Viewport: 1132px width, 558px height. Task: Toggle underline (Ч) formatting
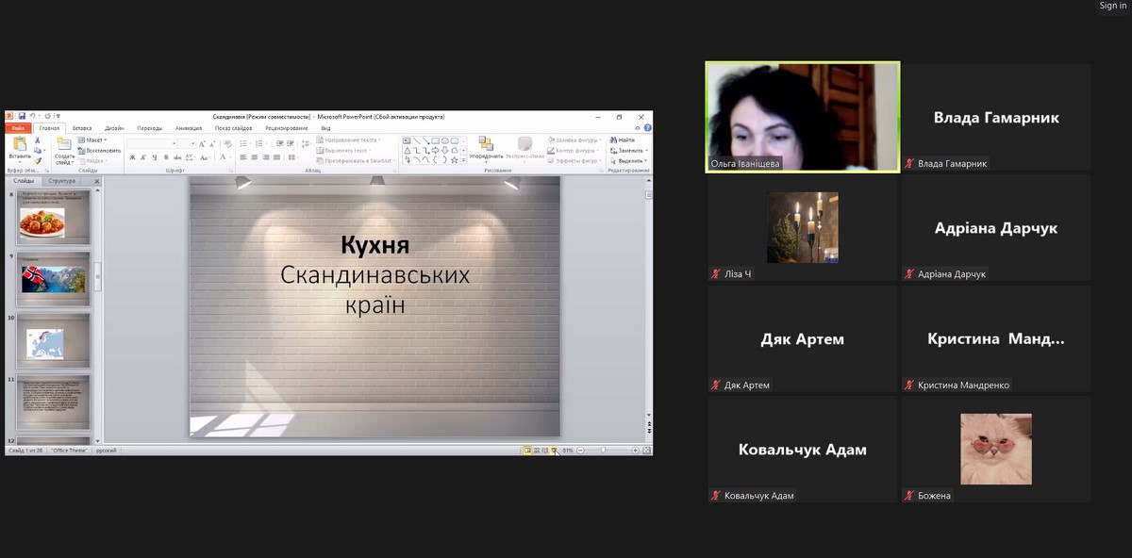pos(155,157)
